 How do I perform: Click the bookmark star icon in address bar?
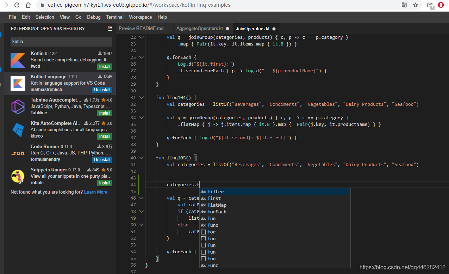416,5
